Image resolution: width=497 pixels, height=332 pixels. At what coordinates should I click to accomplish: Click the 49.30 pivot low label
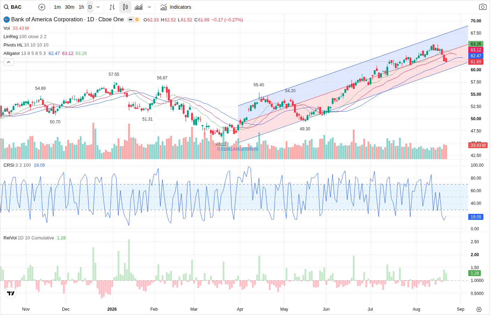(x=305, y=129)
